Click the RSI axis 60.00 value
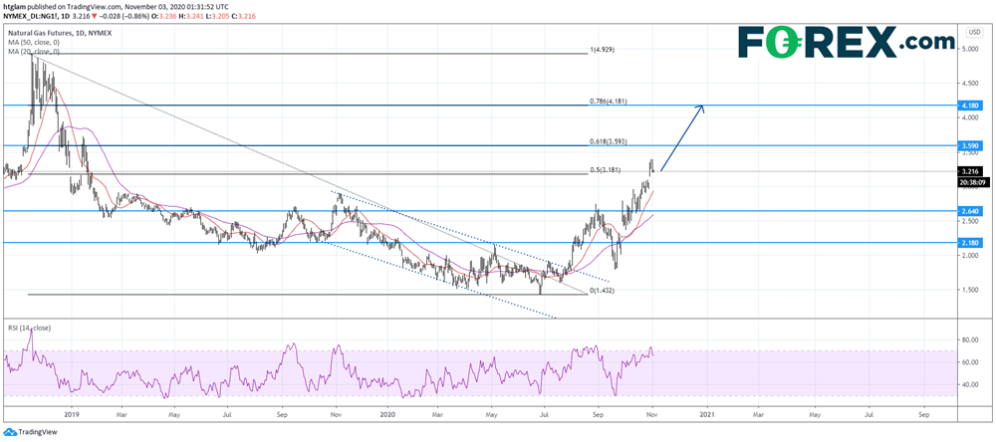996x442 pixels. tap(970, 362)
